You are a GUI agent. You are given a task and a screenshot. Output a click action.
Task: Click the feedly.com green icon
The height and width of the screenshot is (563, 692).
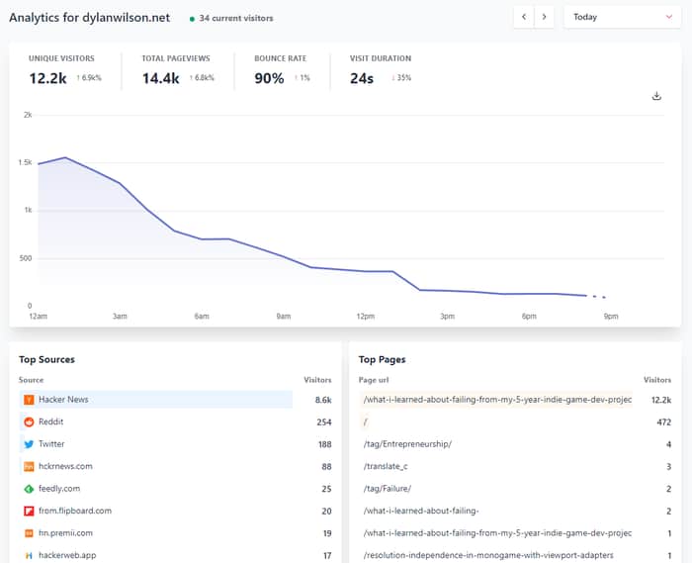point(29,489)
